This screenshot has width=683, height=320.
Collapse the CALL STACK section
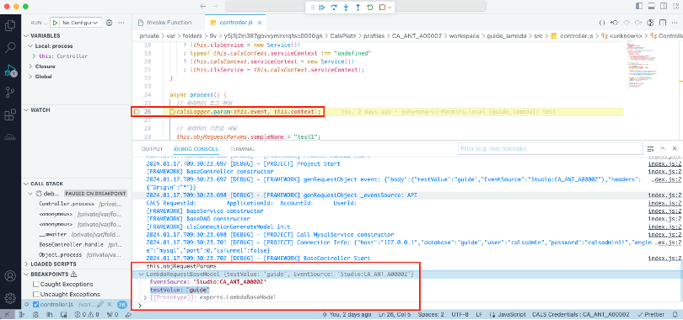point(76,184)
